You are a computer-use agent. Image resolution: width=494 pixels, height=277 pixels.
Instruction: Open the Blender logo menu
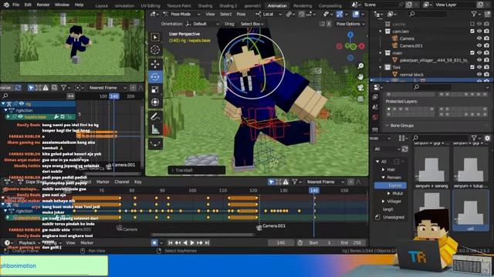[x=6, y=5]
